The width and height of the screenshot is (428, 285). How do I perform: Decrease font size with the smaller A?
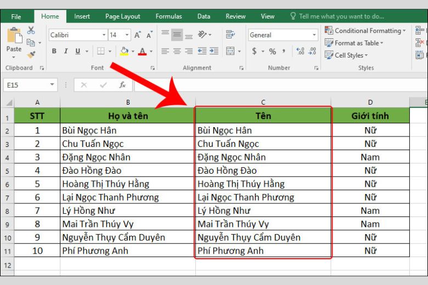tap(149, 35)
